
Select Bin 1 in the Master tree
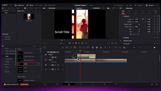(7, 13)
